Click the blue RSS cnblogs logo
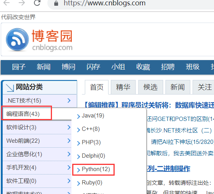Image resolution: width=214 pixels, height=194 pixels. 17,39
